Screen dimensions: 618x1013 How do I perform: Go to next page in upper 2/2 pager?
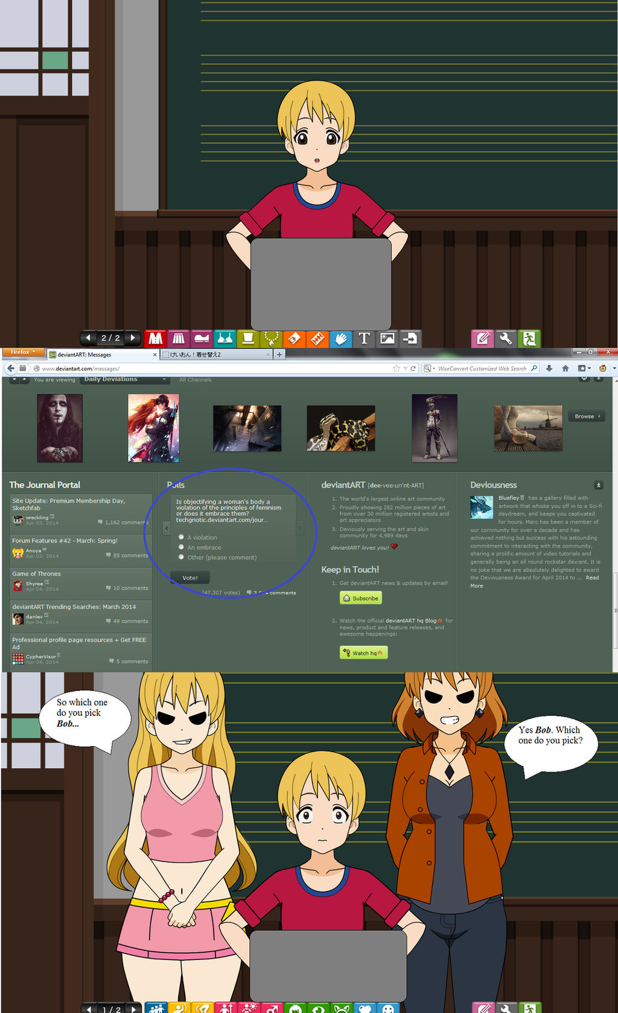tap(133, 338)
